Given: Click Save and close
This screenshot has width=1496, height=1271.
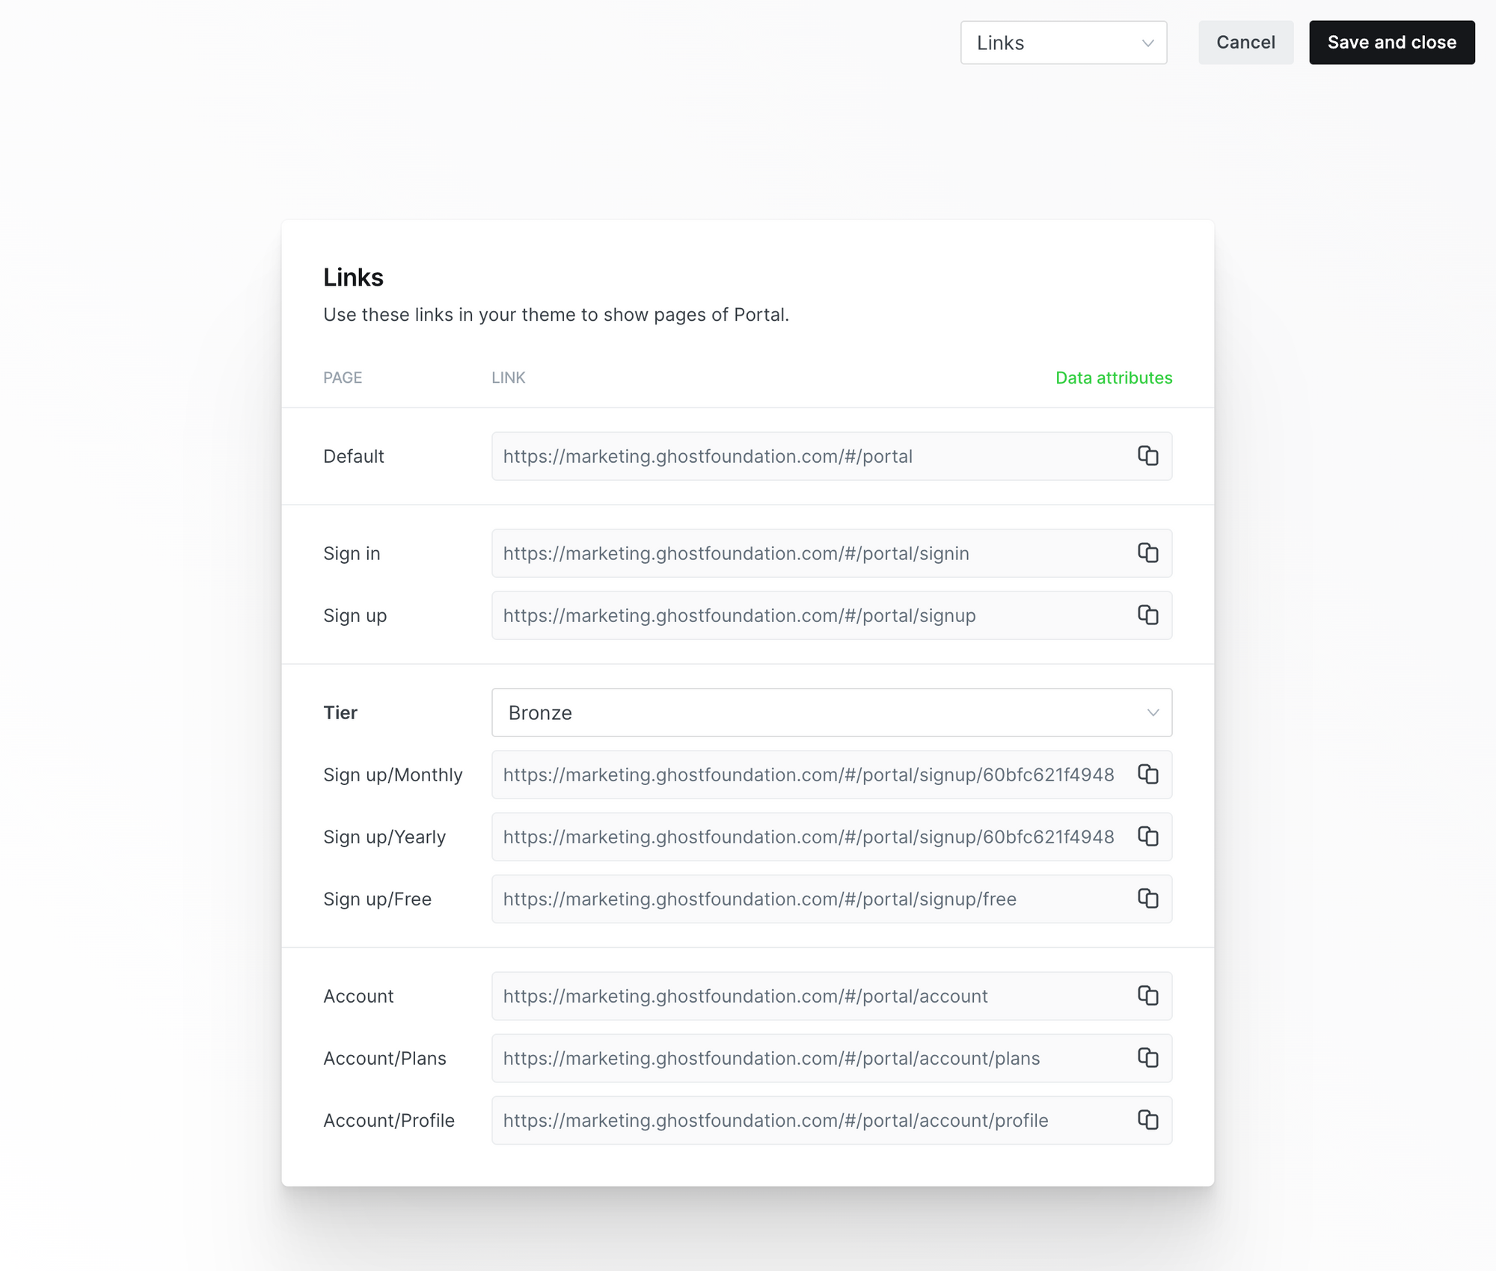Looking at the screenshot, I should (x=1391, y=43).
